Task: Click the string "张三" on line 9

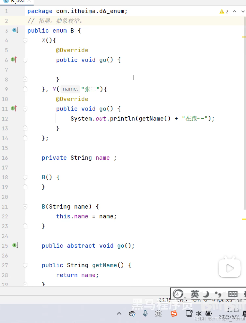Action: tap(90, 89)
